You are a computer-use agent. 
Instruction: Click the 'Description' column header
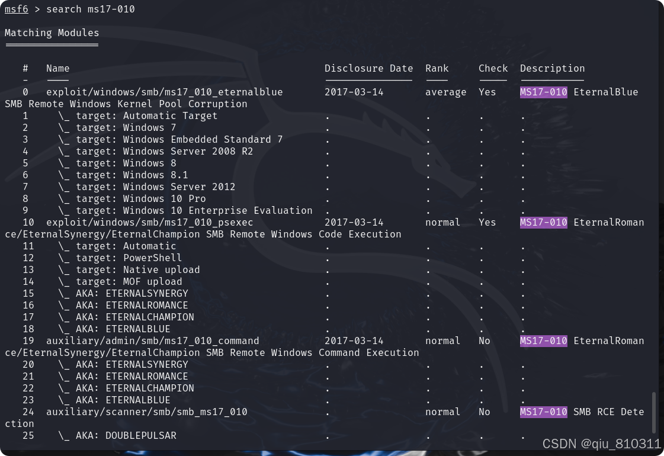[552, 68]
